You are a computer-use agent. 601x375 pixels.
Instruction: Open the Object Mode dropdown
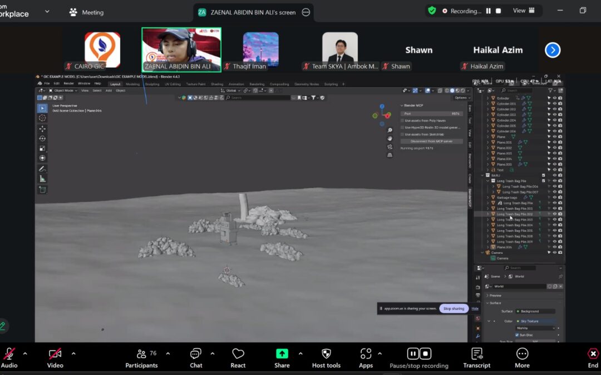pos(62,90)
